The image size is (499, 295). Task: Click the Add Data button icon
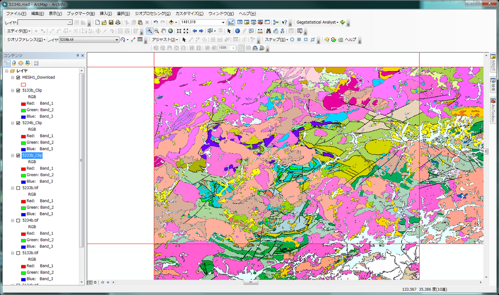(171, 22)
